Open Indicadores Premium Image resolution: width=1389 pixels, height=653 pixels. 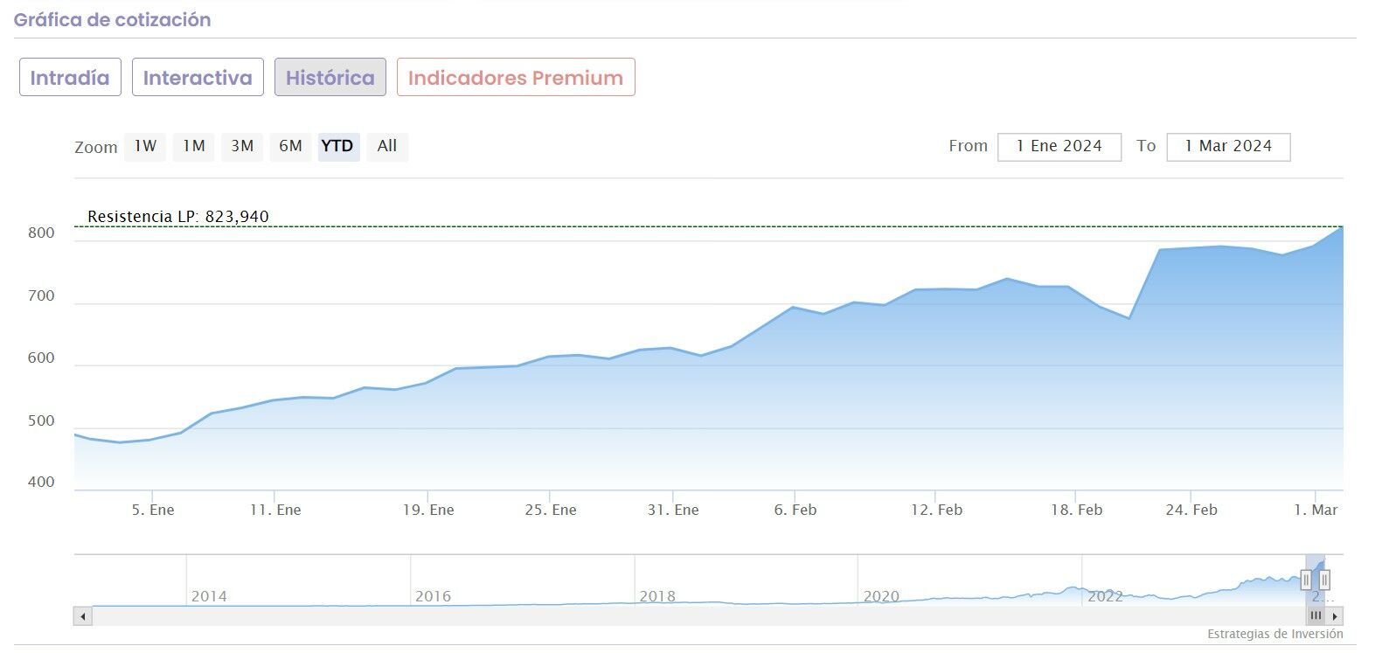(516, 78)
